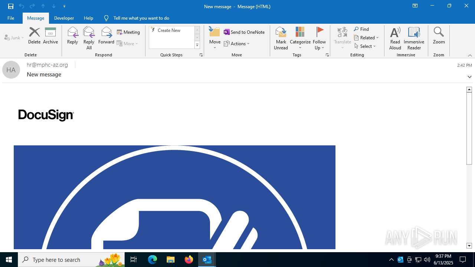Open the File tab
This screenshot has height=267, width=475.
point(11,18)
